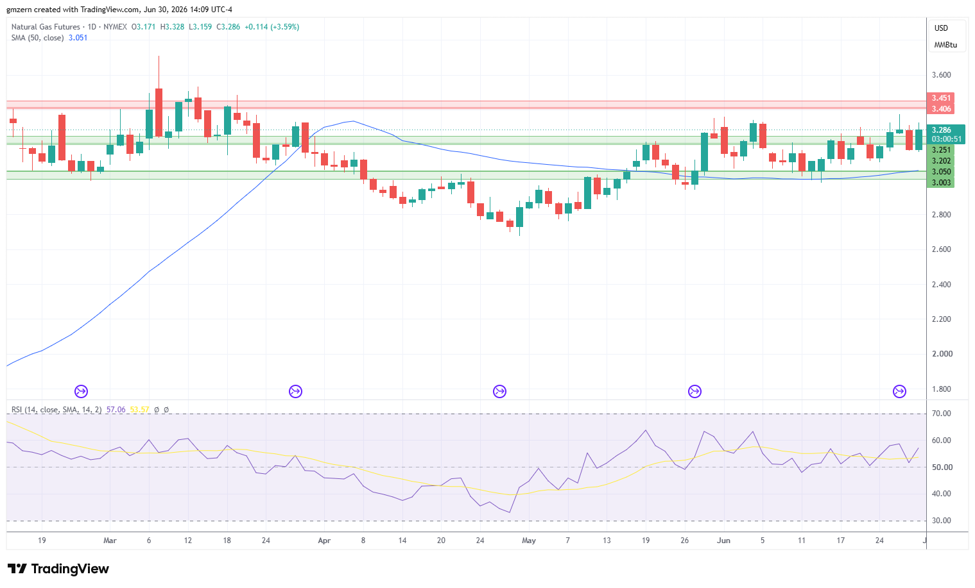Select the Natural Gas Futures symbol title
The height and width of the screenshot is (588, 975).
click(x=46, y=27)
